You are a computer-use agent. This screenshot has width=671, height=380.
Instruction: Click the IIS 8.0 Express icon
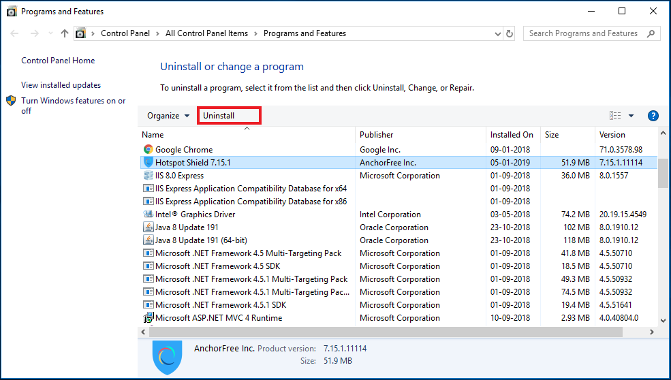tap(148, 176)
